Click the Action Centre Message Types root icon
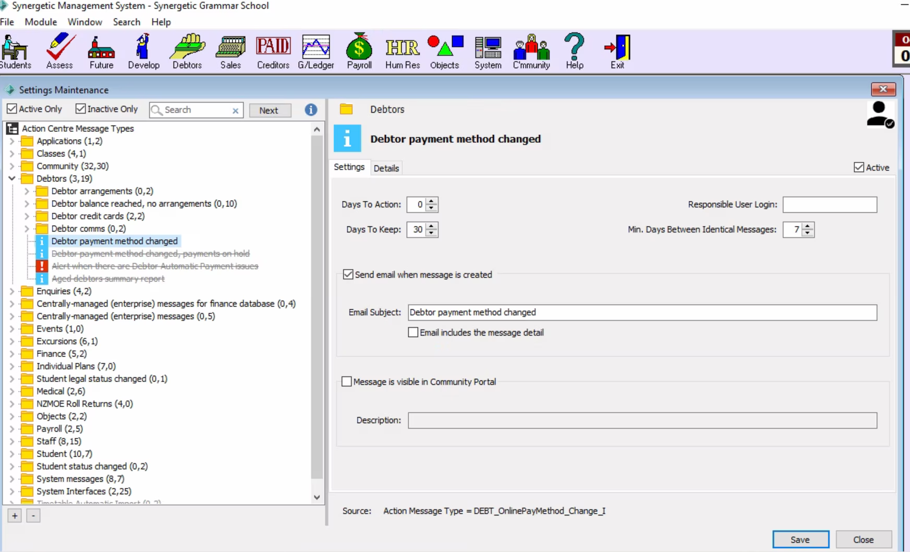Screen dimensions: 910x552 [x=13, y=128]
